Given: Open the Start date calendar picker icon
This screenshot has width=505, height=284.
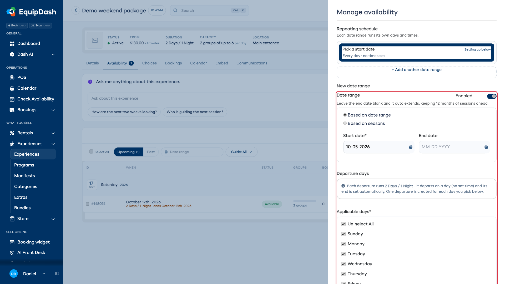Looking at the screenshot, I should point(411,147).
